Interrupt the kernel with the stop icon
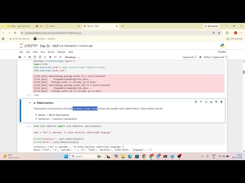Screen dimensions: 245x183 (x=50, y=57)
